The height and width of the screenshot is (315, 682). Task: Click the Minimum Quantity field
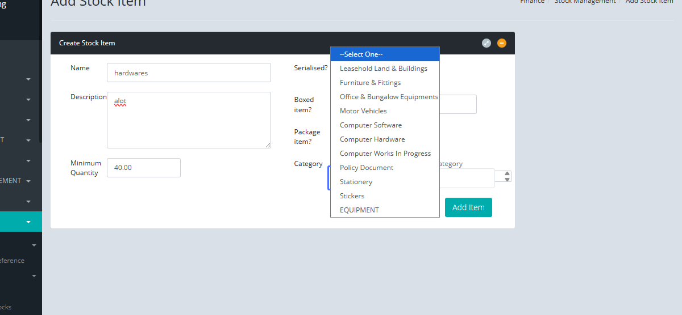pyautogui.click(x=144, y=168)
